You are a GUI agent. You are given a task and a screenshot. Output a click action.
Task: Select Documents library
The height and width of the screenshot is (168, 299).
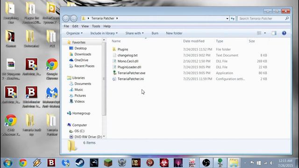click(x=83, y=84)
